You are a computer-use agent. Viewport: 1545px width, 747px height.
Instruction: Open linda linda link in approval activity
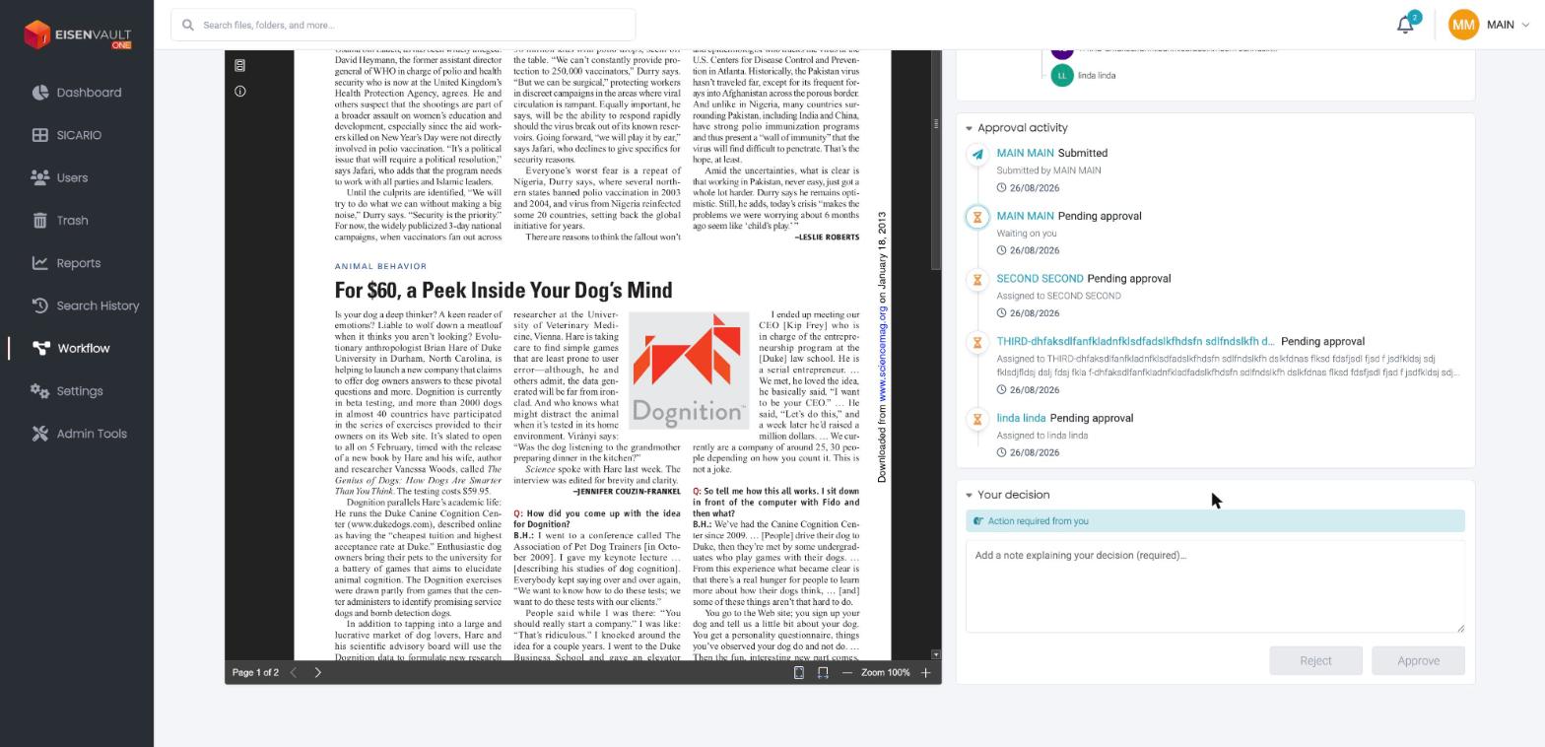coord(1021,418)
